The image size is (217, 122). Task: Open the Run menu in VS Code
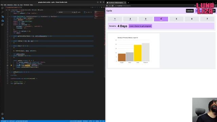pos(21,5)
